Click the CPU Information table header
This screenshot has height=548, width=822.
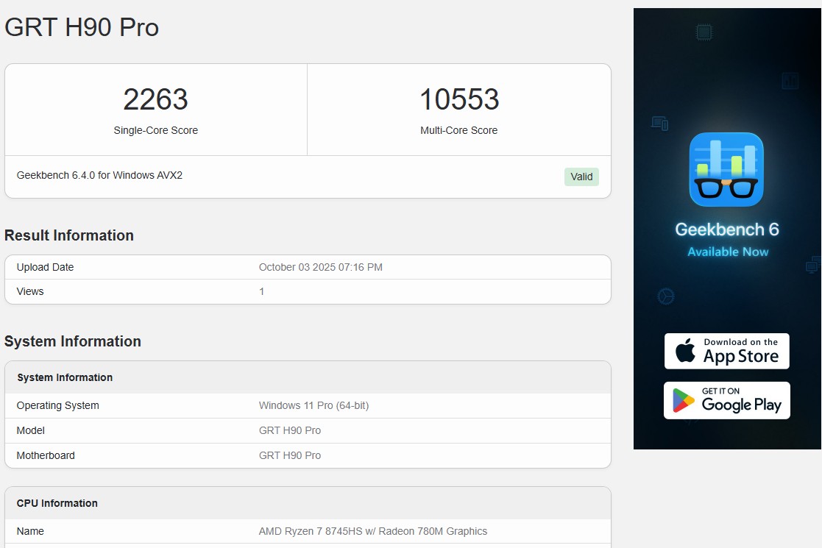308,503
